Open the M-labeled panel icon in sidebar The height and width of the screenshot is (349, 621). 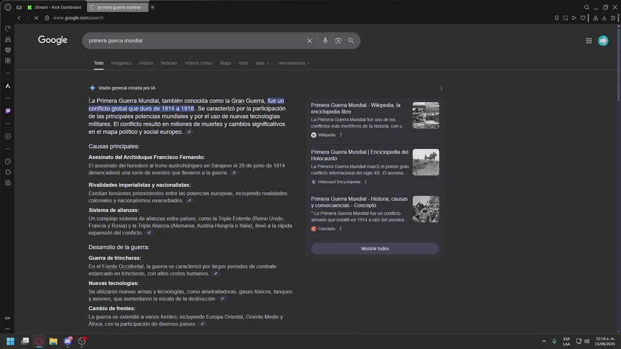point(8,61)
